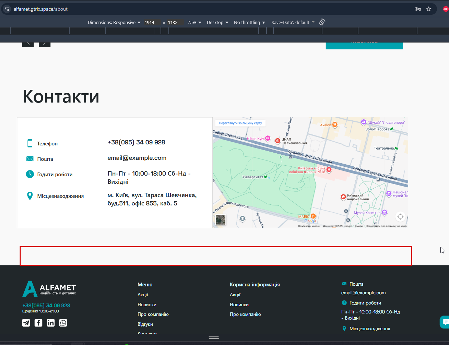
Task: Open the chat widget icon
Action: point(445,322)
